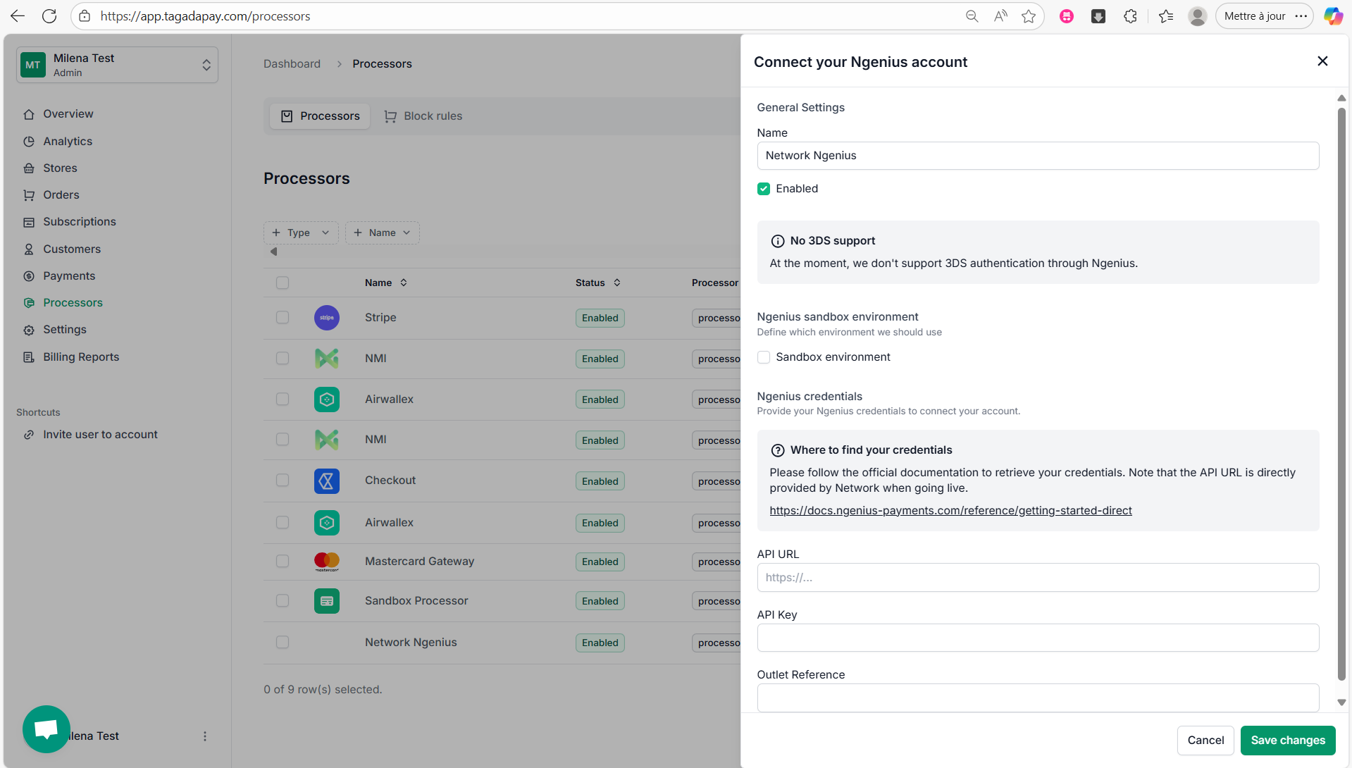Open Payments in sidebar

pos(69,275)
